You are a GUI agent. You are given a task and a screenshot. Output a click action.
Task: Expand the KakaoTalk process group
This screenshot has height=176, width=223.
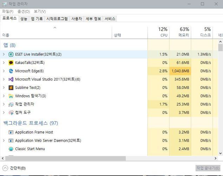4,63
